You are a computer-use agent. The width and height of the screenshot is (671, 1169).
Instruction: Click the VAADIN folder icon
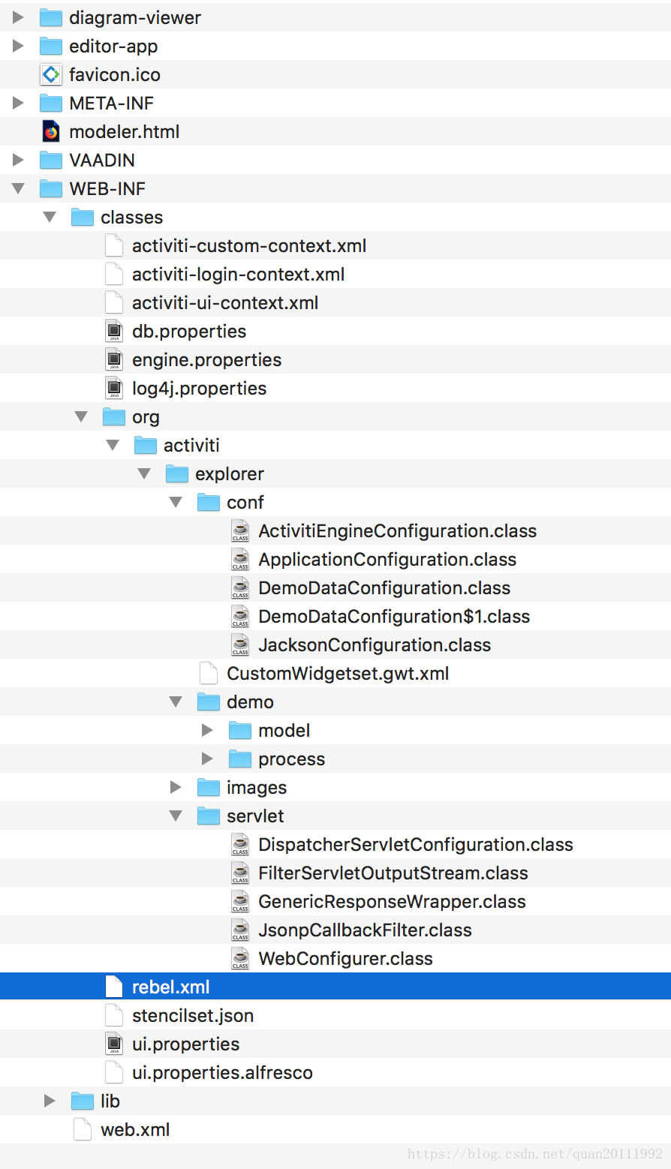tap(51, 160)
